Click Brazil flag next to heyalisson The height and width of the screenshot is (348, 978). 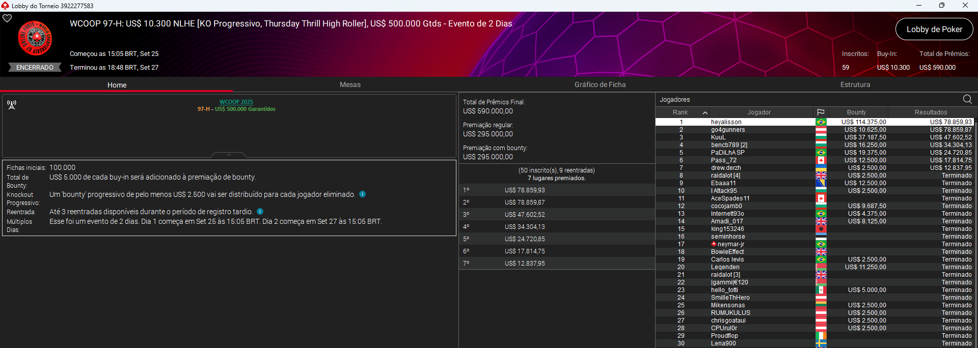click(821, 122)
